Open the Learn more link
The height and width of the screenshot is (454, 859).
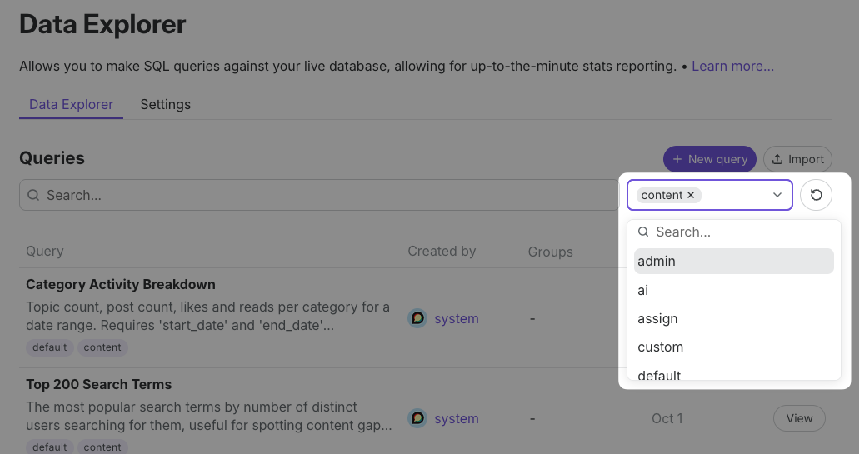tap(732, 67)
